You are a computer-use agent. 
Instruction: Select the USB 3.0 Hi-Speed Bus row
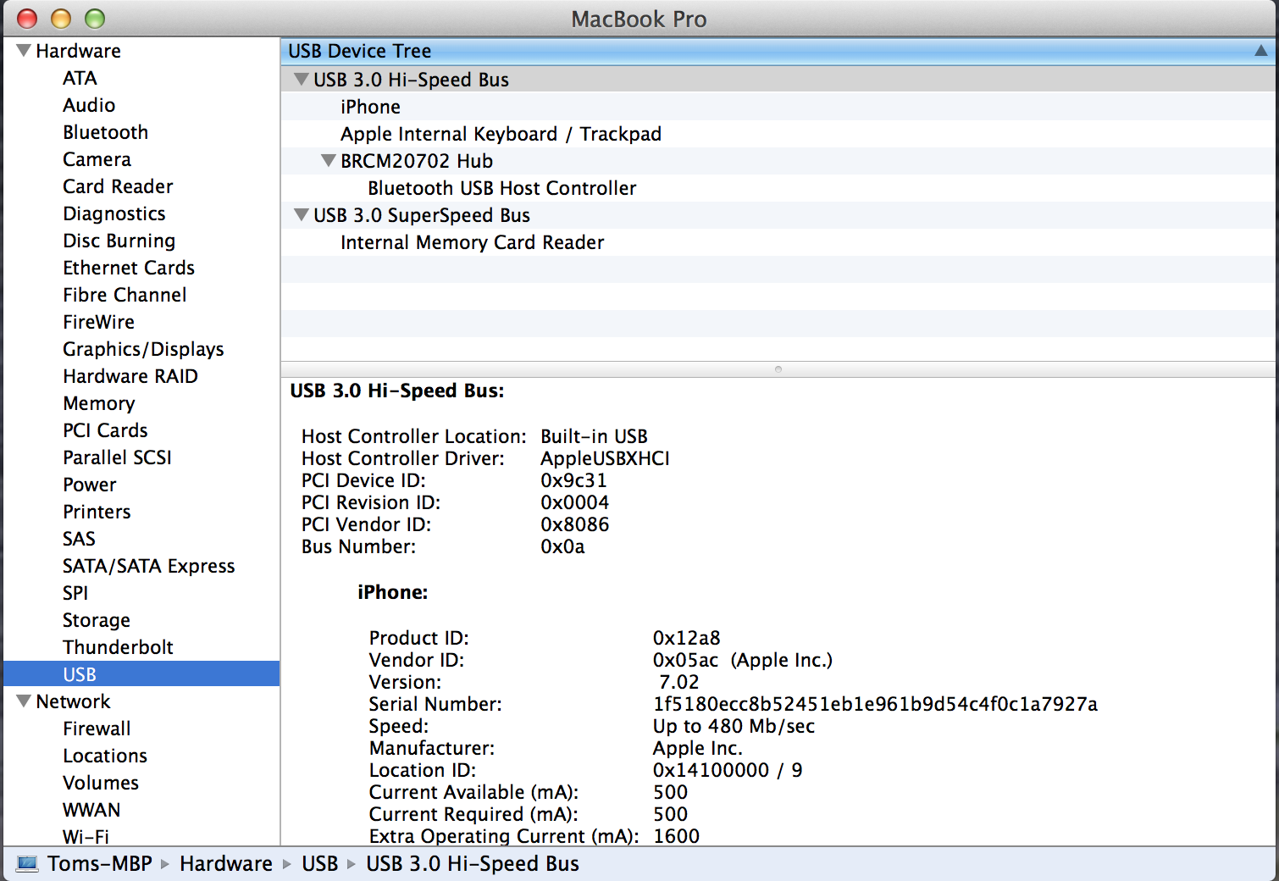click(778, 80)
